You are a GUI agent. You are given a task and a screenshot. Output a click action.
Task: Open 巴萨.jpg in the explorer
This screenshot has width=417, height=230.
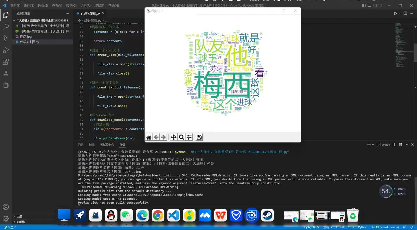point(26,37)
